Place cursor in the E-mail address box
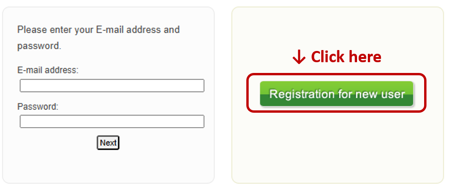The width and height of the screenshot is (449, 188). 112,86
